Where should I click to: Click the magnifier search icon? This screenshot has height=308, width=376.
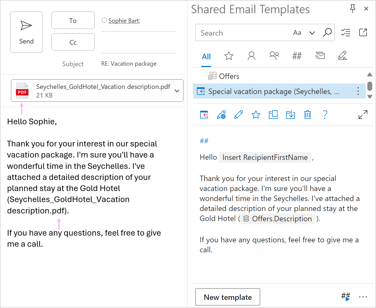coord(327,32)
